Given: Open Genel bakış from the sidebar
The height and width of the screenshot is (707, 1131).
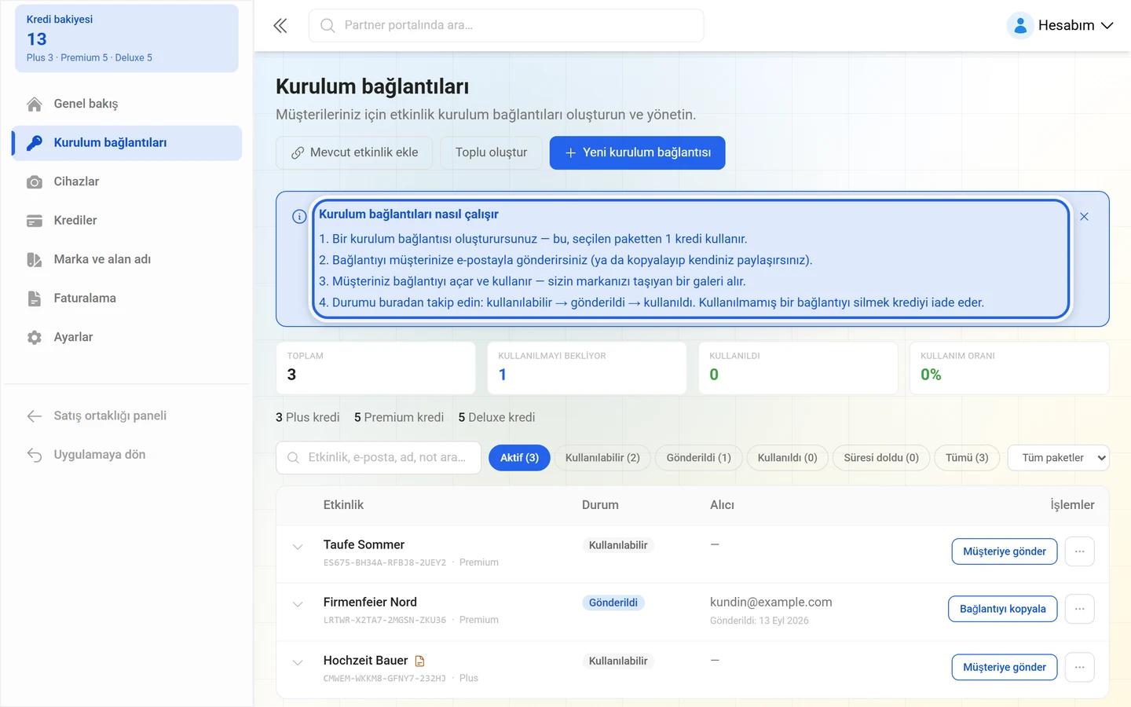Looking at the screenshot, I should click(x=127, y=104).
